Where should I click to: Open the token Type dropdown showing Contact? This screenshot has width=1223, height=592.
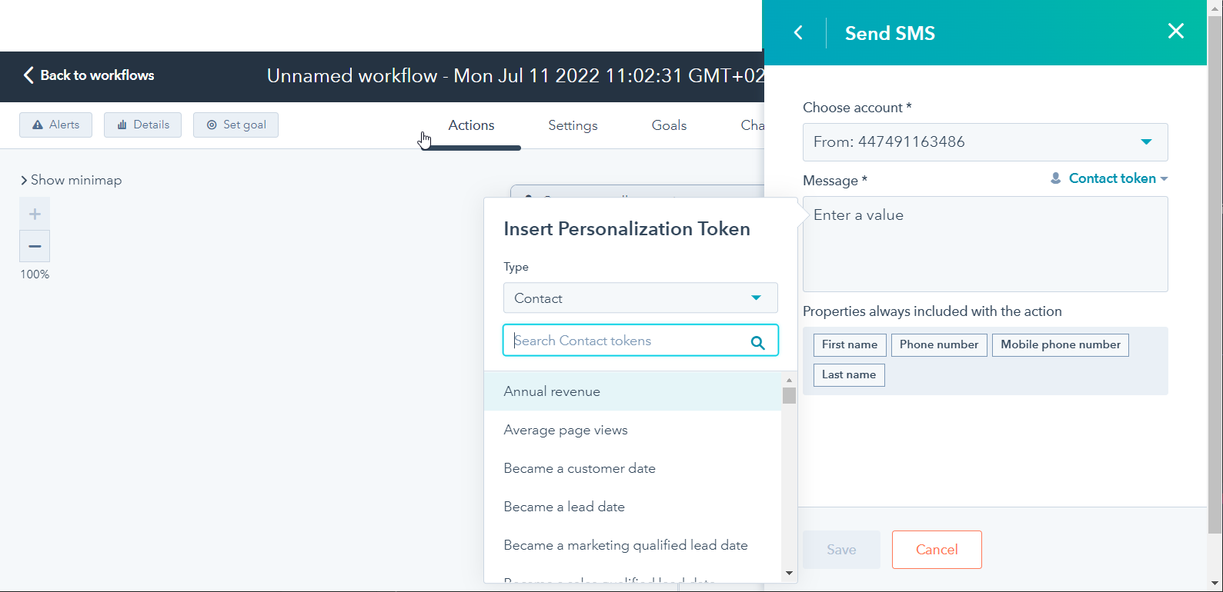pos(640,298)
